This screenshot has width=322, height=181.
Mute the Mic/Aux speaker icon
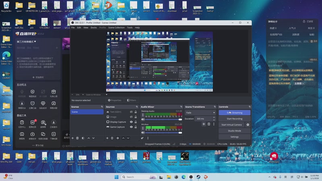coord(143,133)
